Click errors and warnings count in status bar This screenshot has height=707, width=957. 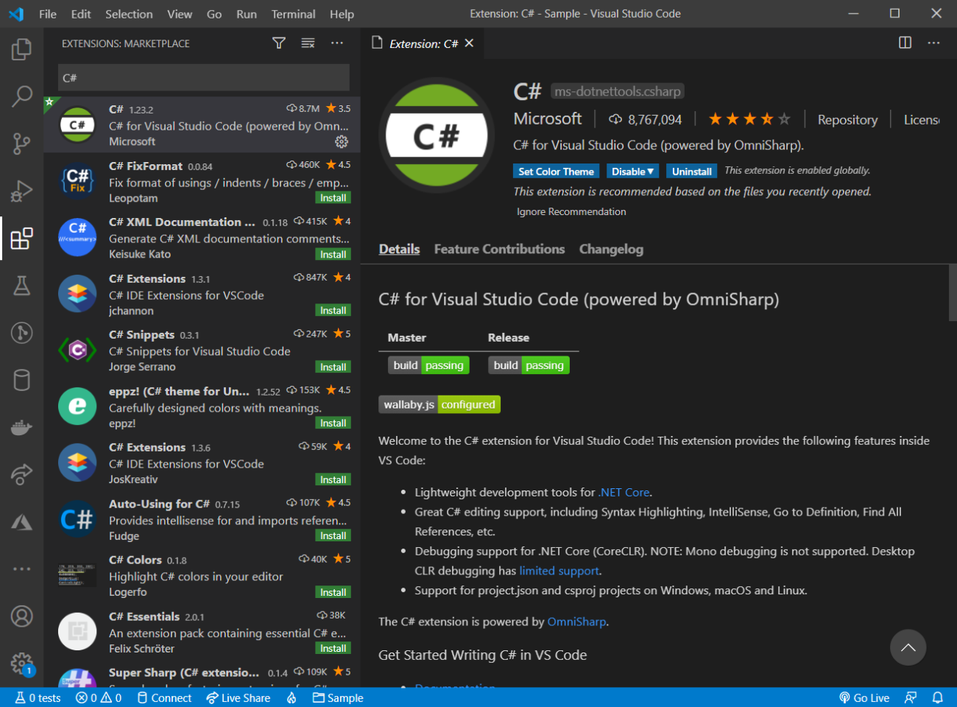(x=99, y=697)
